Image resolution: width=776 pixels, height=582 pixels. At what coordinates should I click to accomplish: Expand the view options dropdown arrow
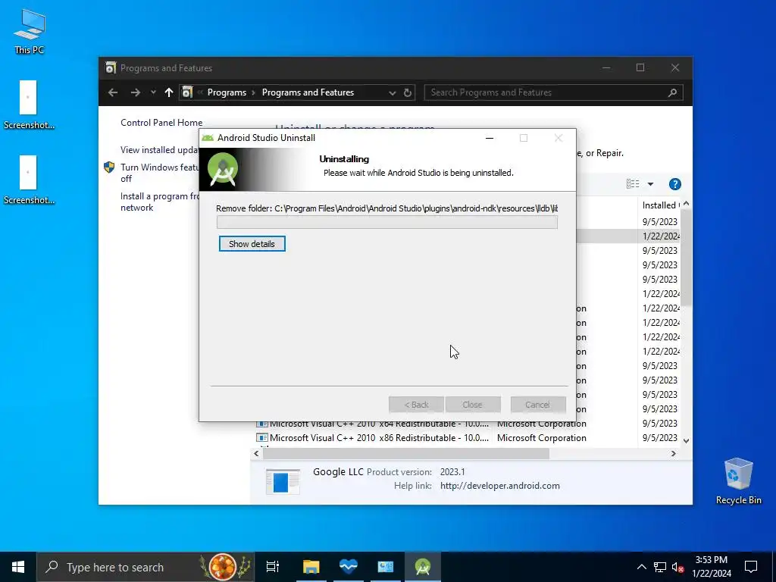(x=650, y=184)
